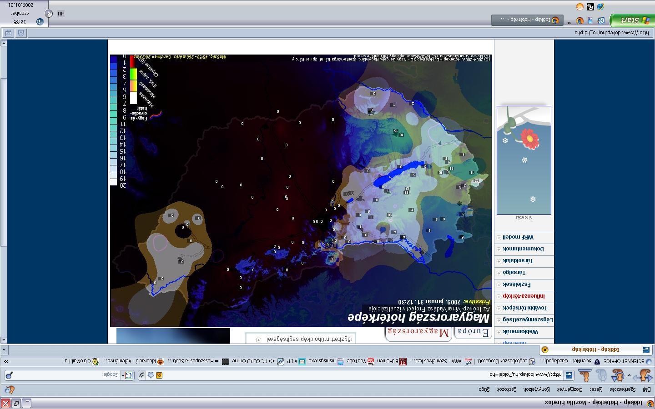Expand the bookmarks toolbar overflow chevron

click(x=6, y=361)
